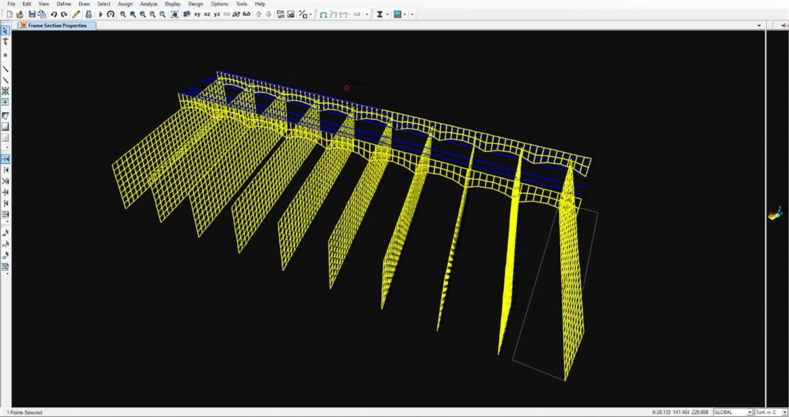
Task: Click the Undo arrow icon
Action: [54, 14]
